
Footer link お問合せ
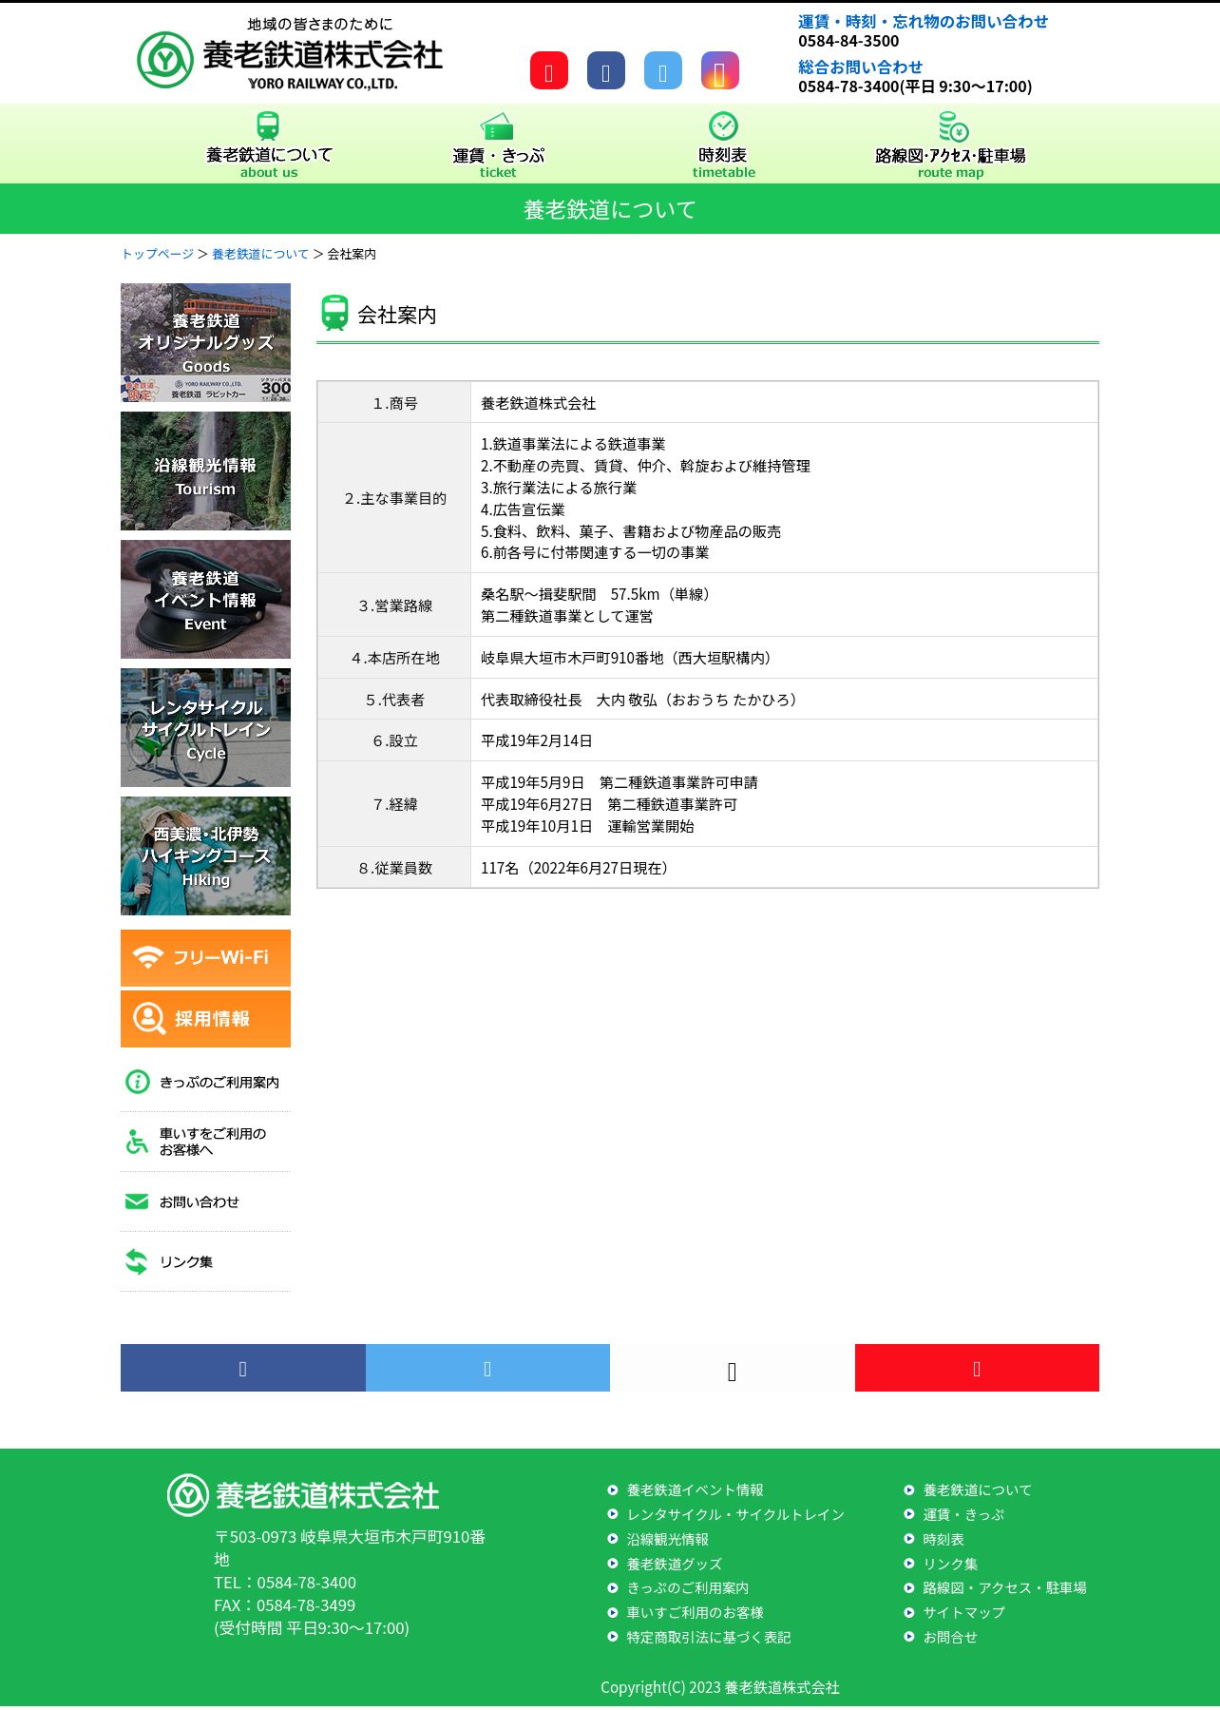950,1638
